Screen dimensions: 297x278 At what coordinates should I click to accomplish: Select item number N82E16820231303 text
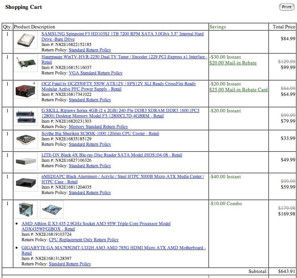pos(73,121)
